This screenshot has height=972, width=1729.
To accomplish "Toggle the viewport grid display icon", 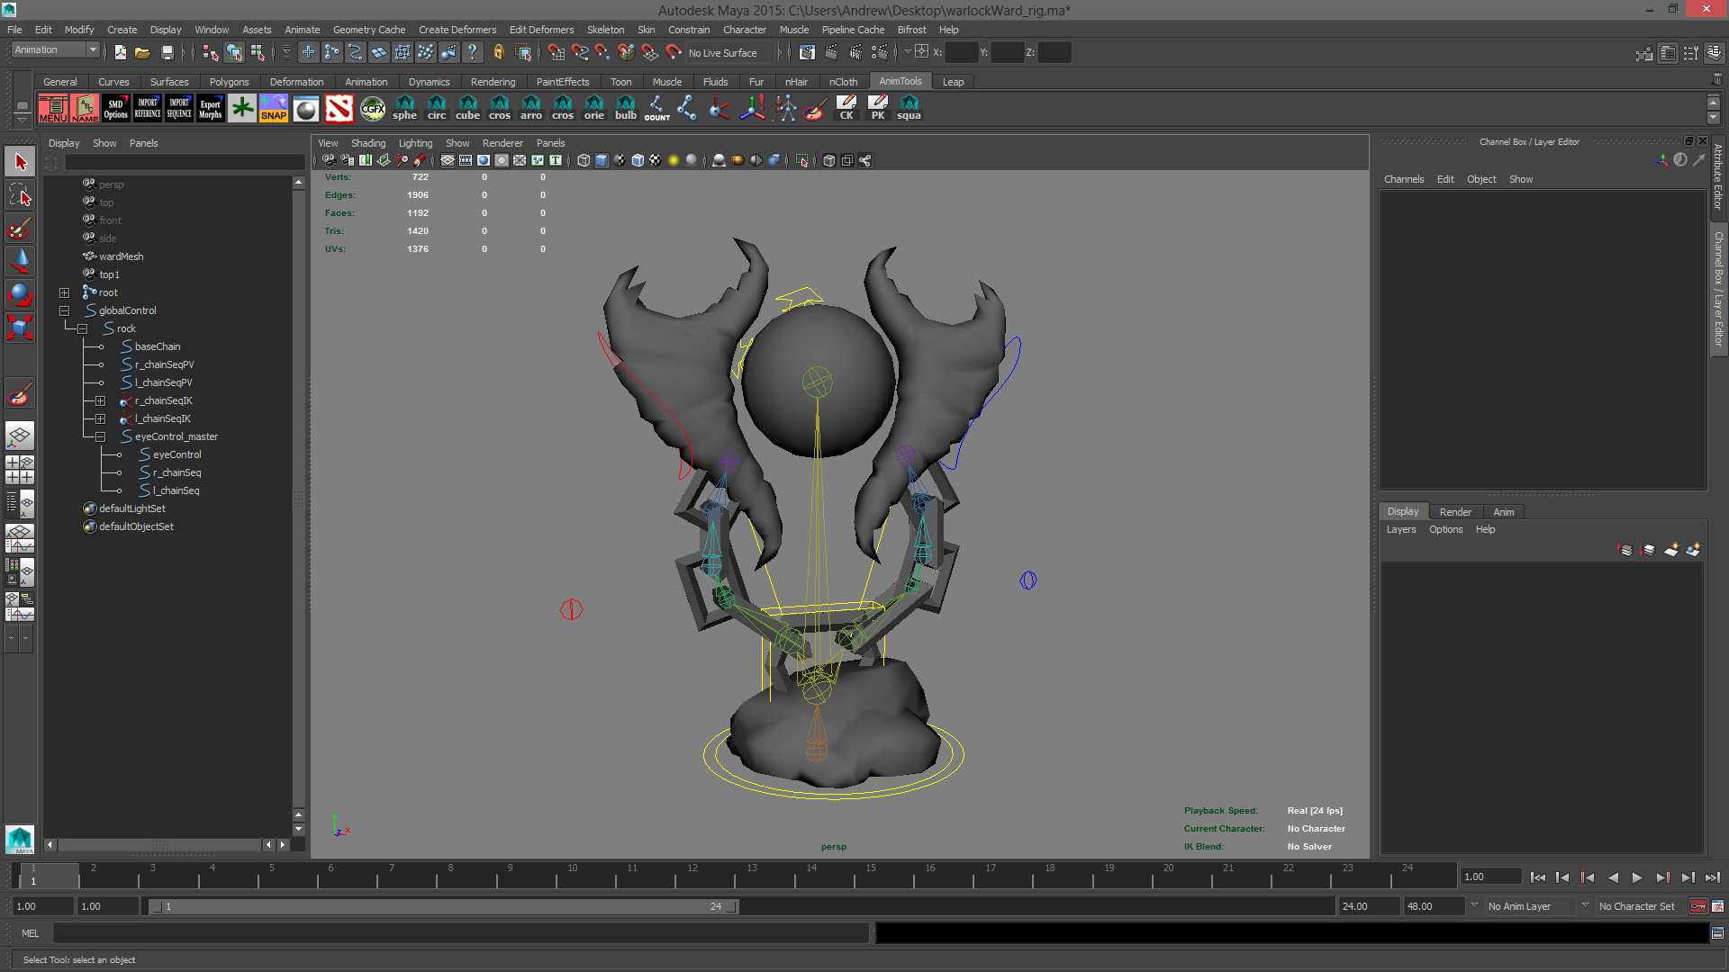I will tap(447, 160).
